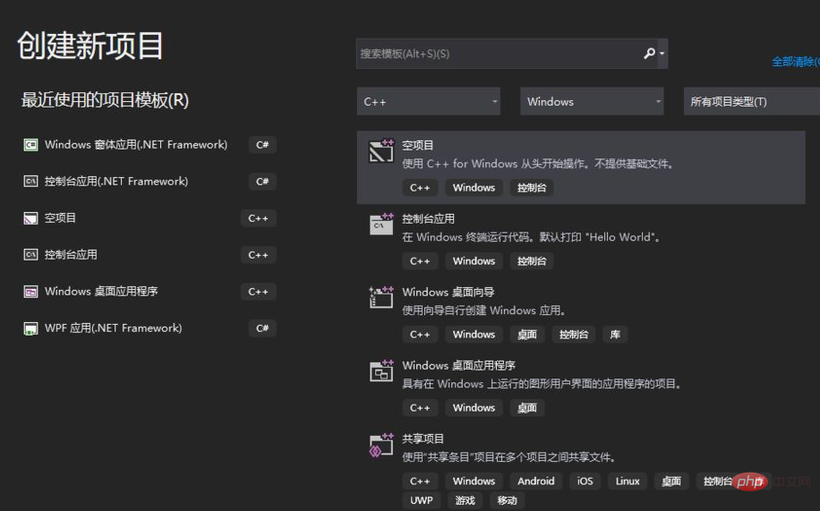The height and width of the screenshot is (511, 820).
Task: Click the 控制台应用 template icon in results list
Action: click(x=380, y=225)
